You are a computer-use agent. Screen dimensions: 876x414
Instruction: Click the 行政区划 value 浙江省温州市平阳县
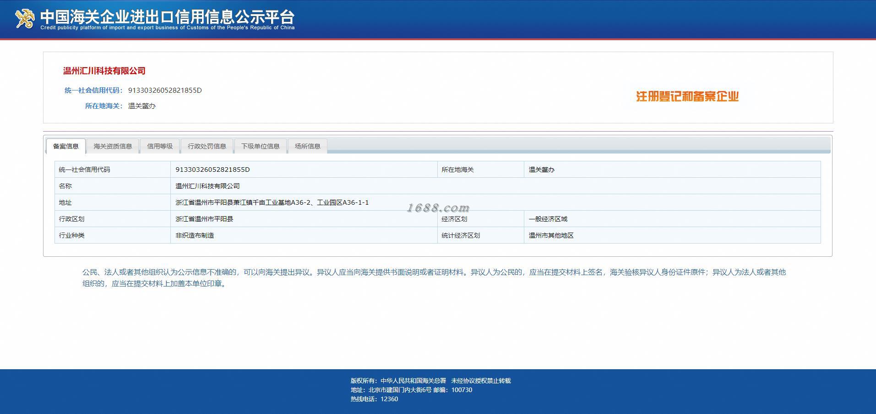click(x=204, y=219)
